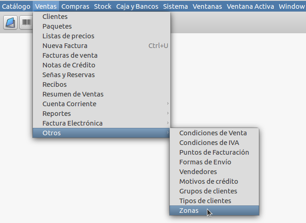
Task: Open the Clientes menu entry
Action: pyautogui.click(x=101, y=17)
